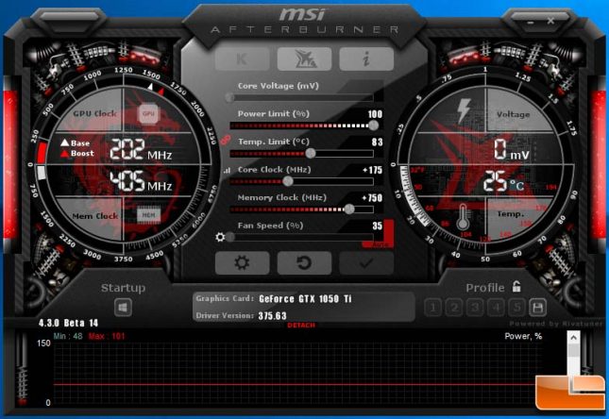
Task: Click the Power Limit slider handle
Action: (373, 126)
